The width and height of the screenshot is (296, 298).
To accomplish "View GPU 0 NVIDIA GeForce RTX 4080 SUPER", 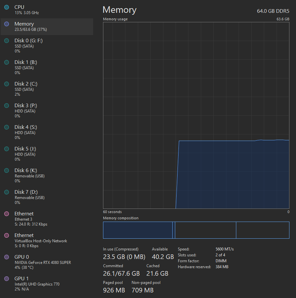I will coord(47,262).
